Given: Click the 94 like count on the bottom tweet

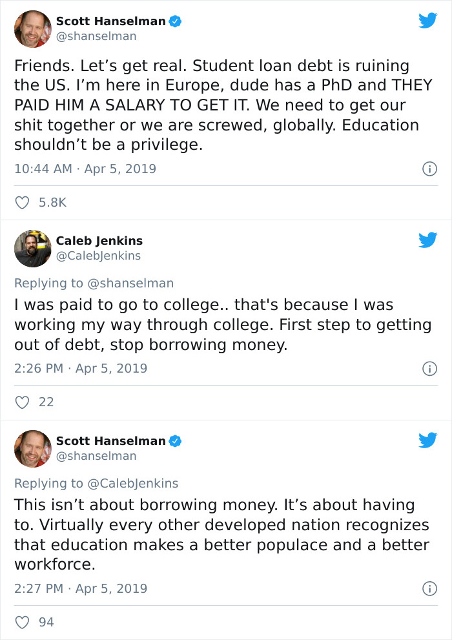Looking at the screenshot, I should [47, 622].
